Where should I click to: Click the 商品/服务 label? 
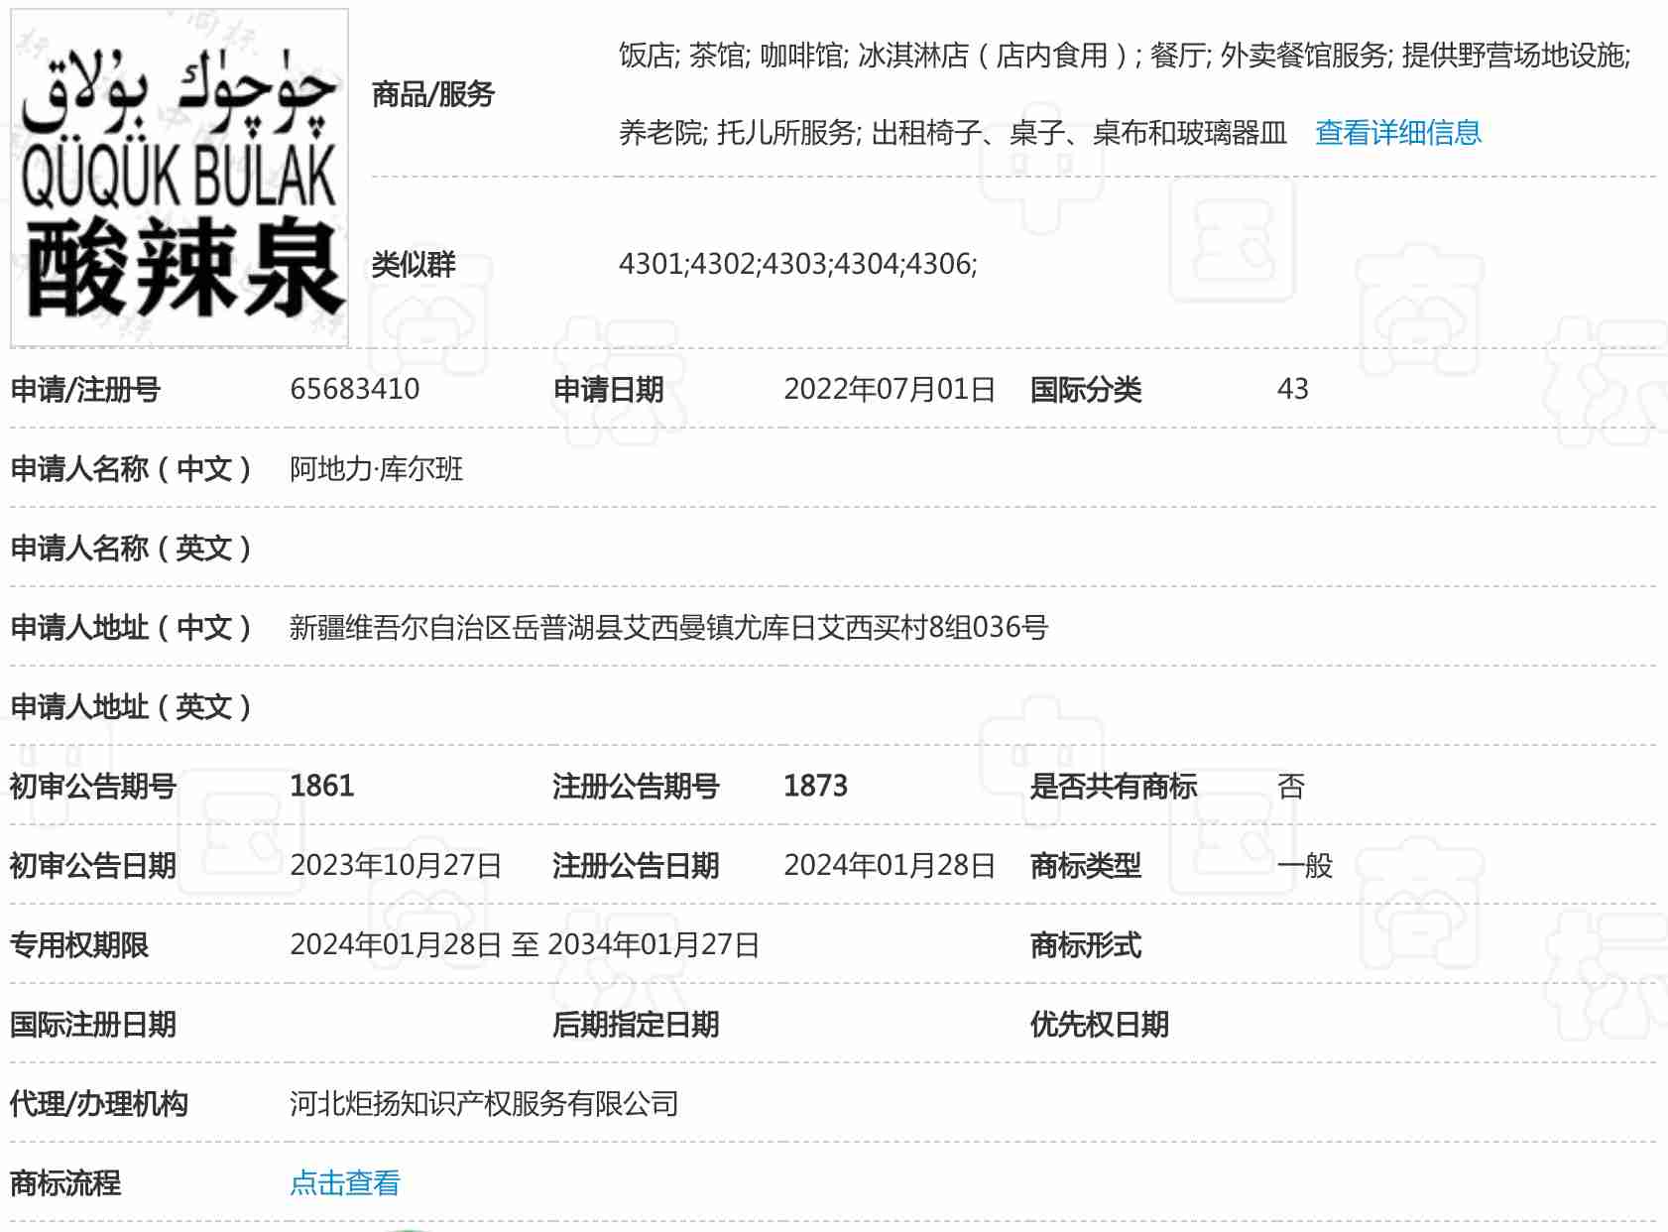point(432,94)
